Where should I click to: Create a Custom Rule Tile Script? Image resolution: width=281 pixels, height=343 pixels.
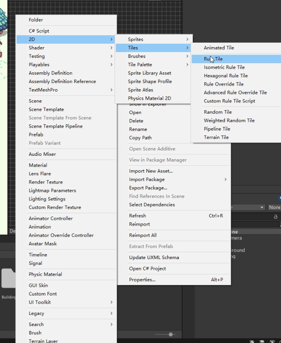point(236,101)
